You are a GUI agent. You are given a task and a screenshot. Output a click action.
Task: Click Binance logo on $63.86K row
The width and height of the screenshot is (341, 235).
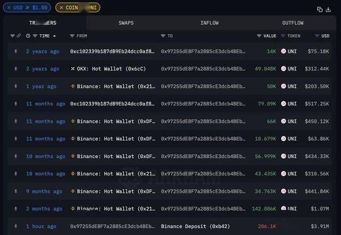coord(72,139)
